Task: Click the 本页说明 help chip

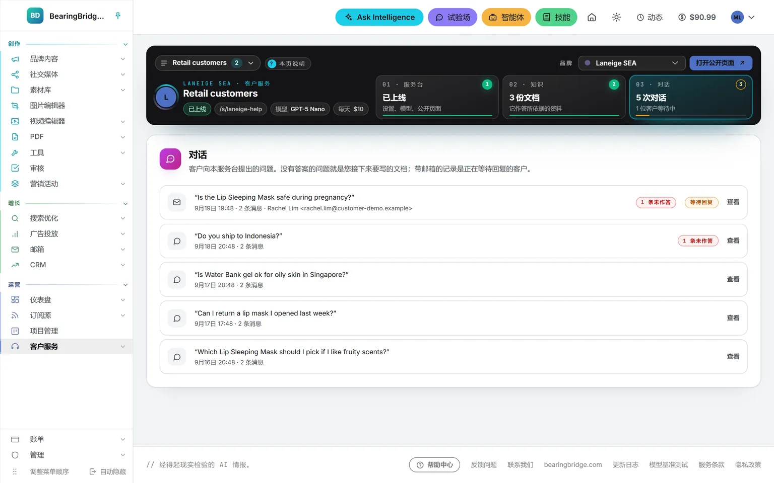Action: [288, 63]
